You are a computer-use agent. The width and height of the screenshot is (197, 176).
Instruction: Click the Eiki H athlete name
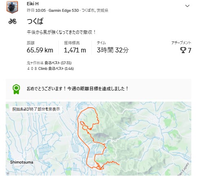(33, 4)
